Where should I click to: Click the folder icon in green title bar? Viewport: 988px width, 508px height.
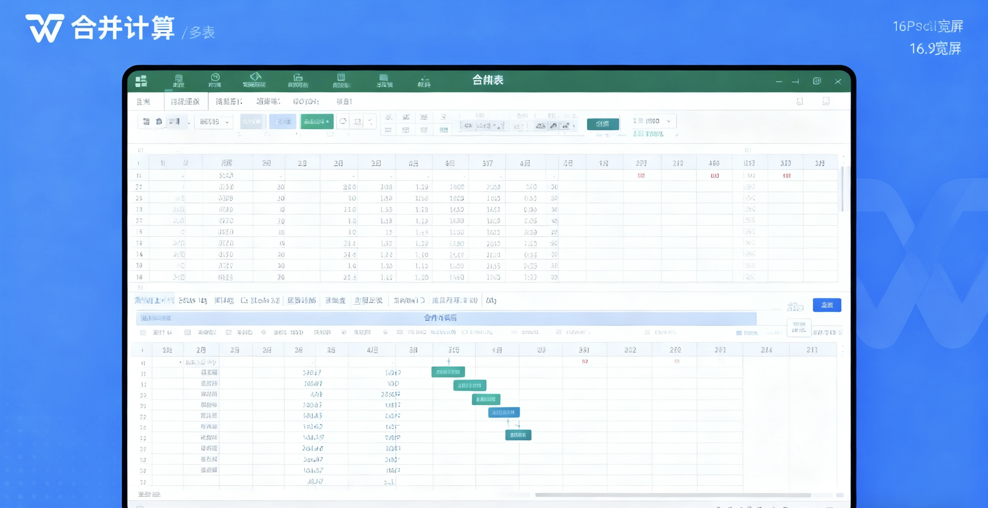tap(298, 78)
